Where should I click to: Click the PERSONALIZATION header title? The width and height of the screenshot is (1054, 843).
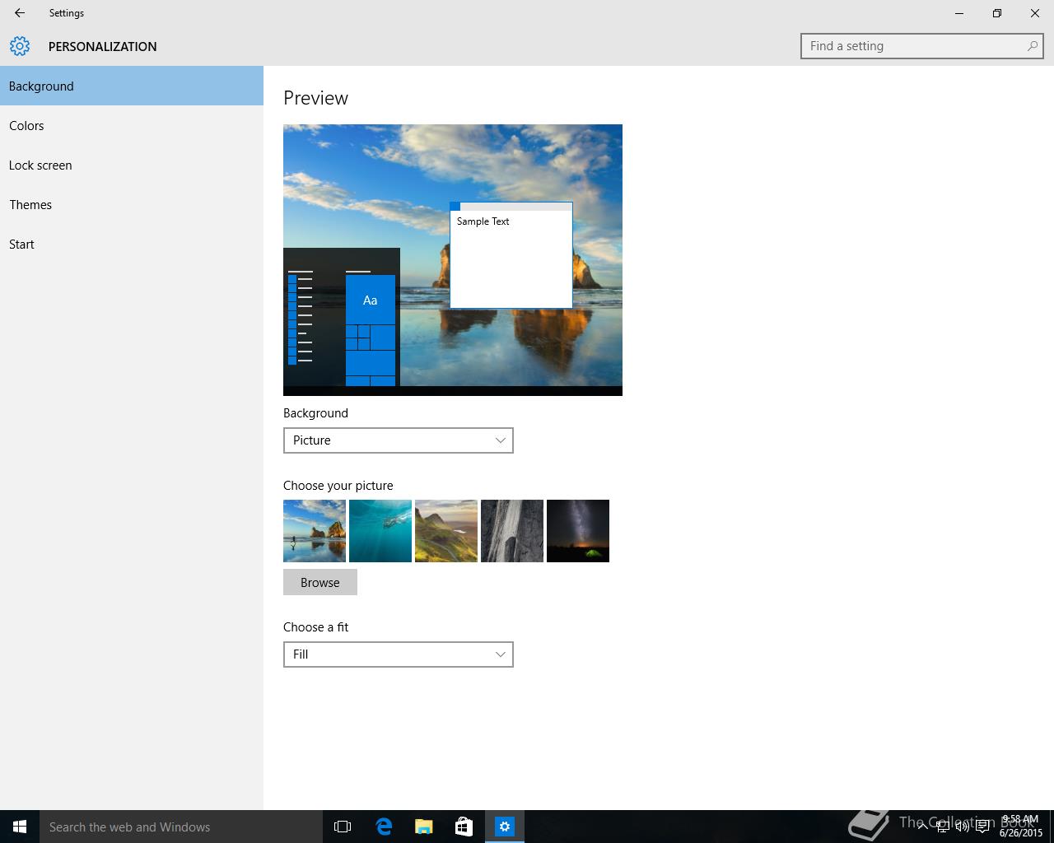point(103,46)
